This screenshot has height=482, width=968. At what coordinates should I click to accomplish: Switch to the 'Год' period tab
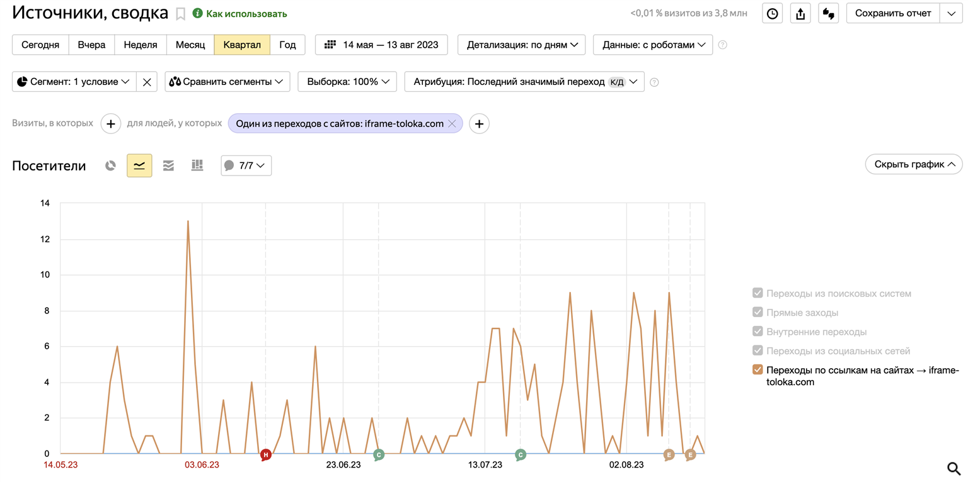tap(287, 45)
